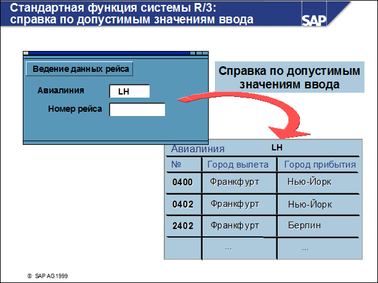Click the Стандартная функция системы R/3 slide title
This screenshot has width=378, height=283.
tap(132, 14)
